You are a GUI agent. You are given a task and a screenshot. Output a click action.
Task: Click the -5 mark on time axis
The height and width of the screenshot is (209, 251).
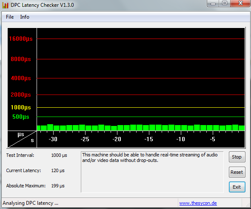click(212, 139)
